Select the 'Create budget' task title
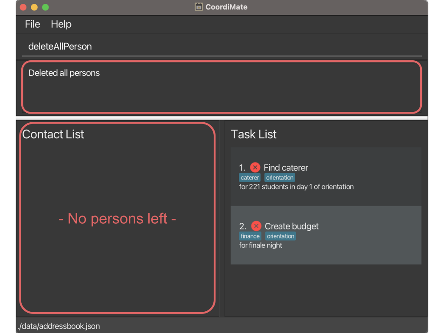This screenshot has height=333, width=444. 291,226
